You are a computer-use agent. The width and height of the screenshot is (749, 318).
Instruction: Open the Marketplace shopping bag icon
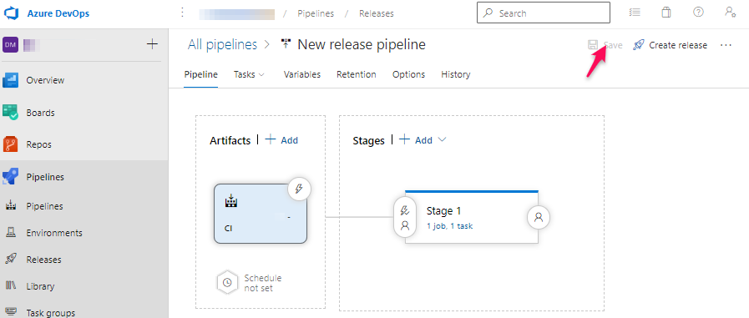click(665, 13)
